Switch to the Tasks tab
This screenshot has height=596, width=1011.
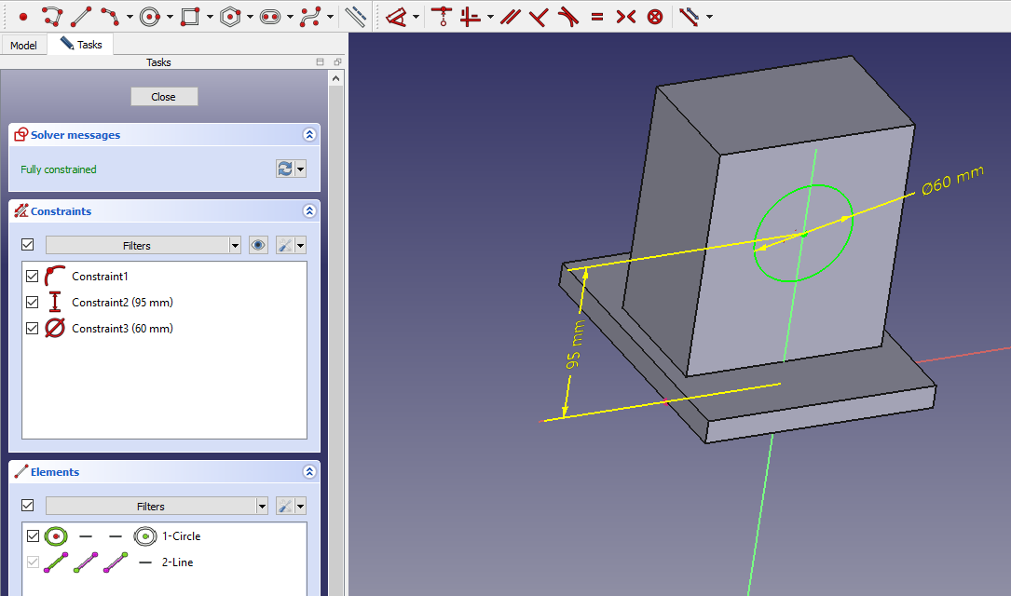tap(81, 45)
